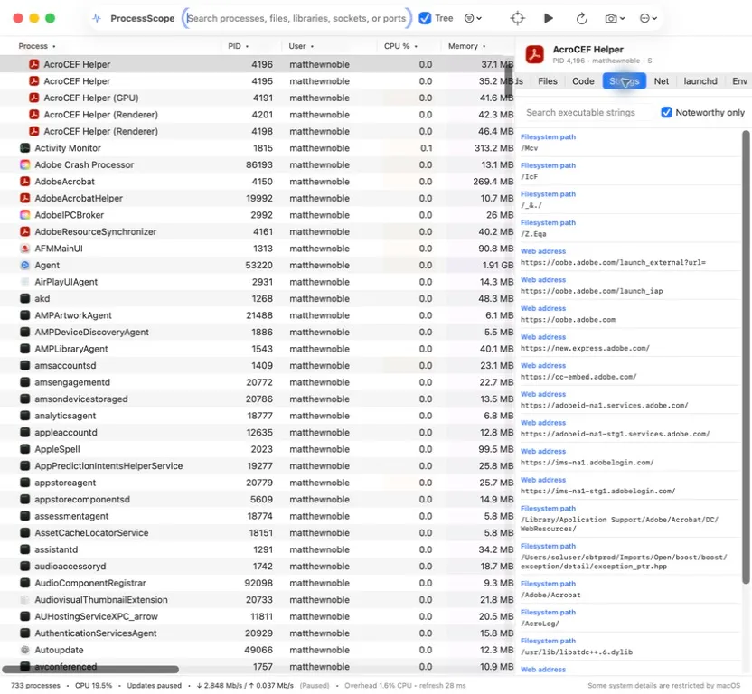Select the Strings tab
This screenshot has width=752, height=694.
[624, 81]
